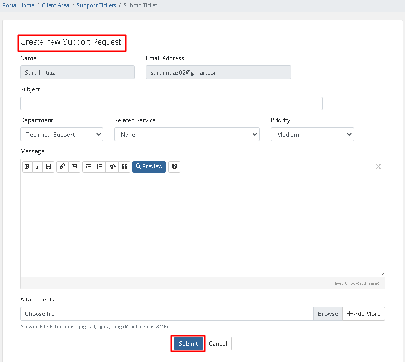Change the Priority dropdown from Medium
Screen dimensions: 405x362
[312, 135]
